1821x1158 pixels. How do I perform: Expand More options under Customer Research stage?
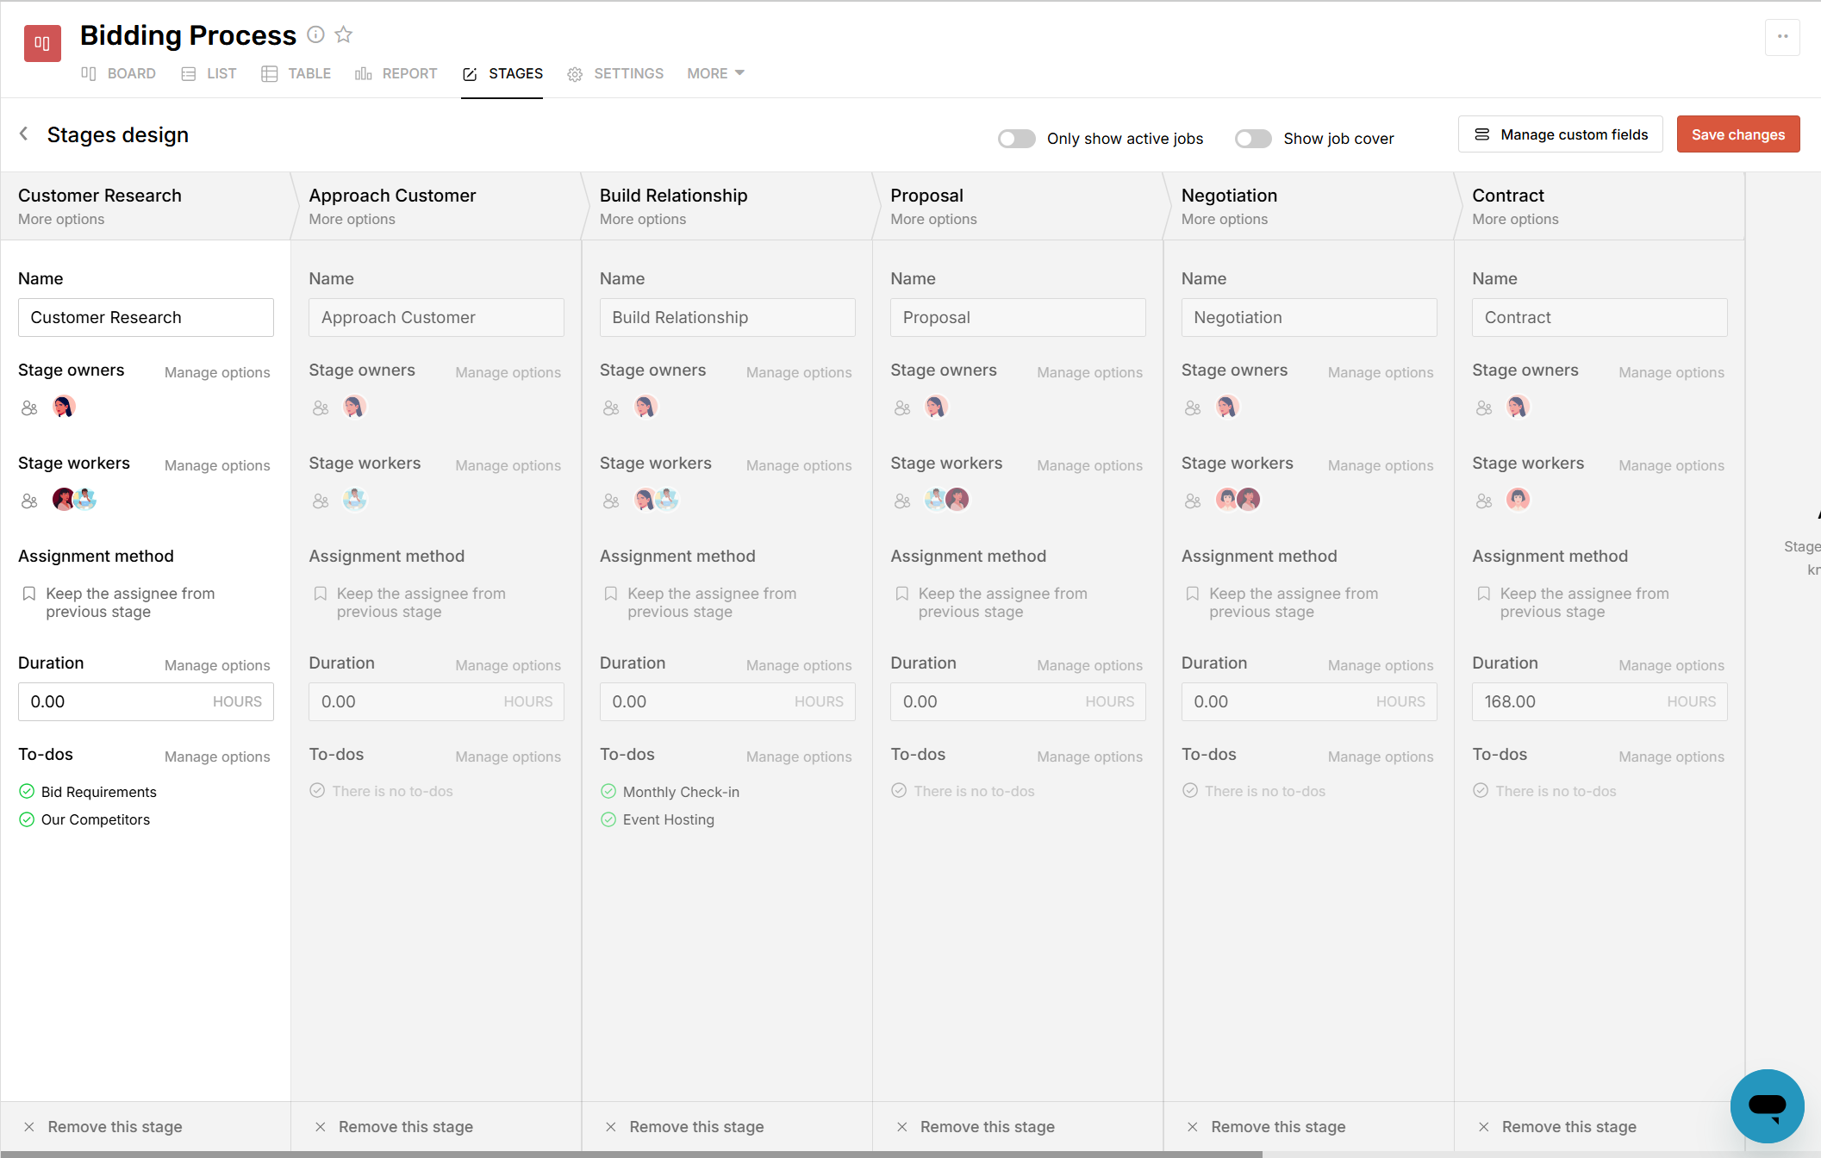[60, 219]
